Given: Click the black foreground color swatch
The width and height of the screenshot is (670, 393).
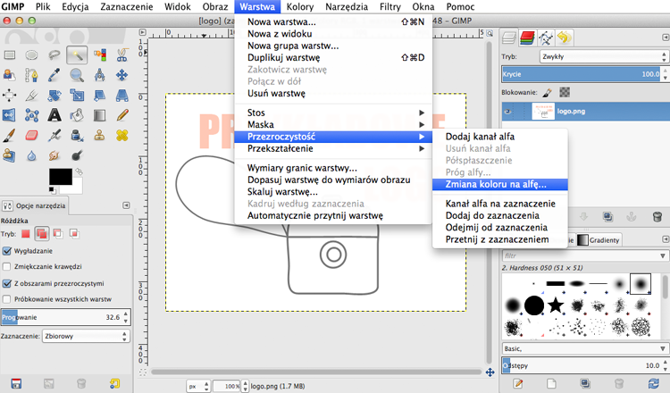Looking at the screenshot, I should [x=60, y=177].
